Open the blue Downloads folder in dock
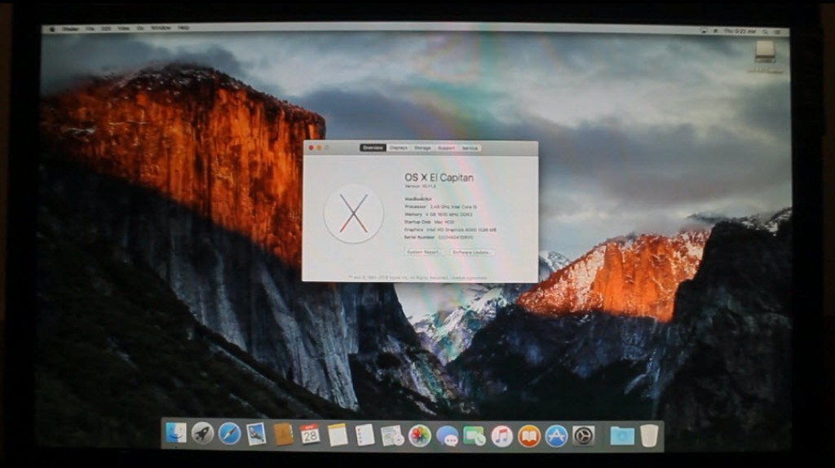This screenshot has height=468, width=835. pos(622,436)
